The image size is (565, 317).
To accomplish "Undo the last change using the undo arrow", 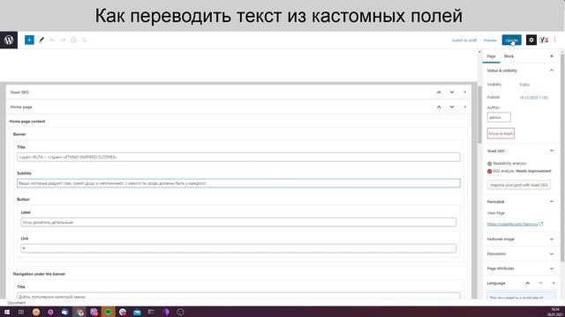I will click(x=52, y=40).
